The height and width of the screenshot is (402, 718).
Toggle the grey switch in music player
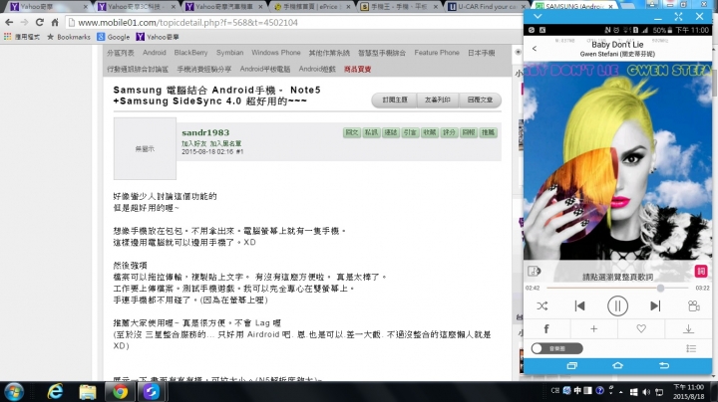[556, 348]
